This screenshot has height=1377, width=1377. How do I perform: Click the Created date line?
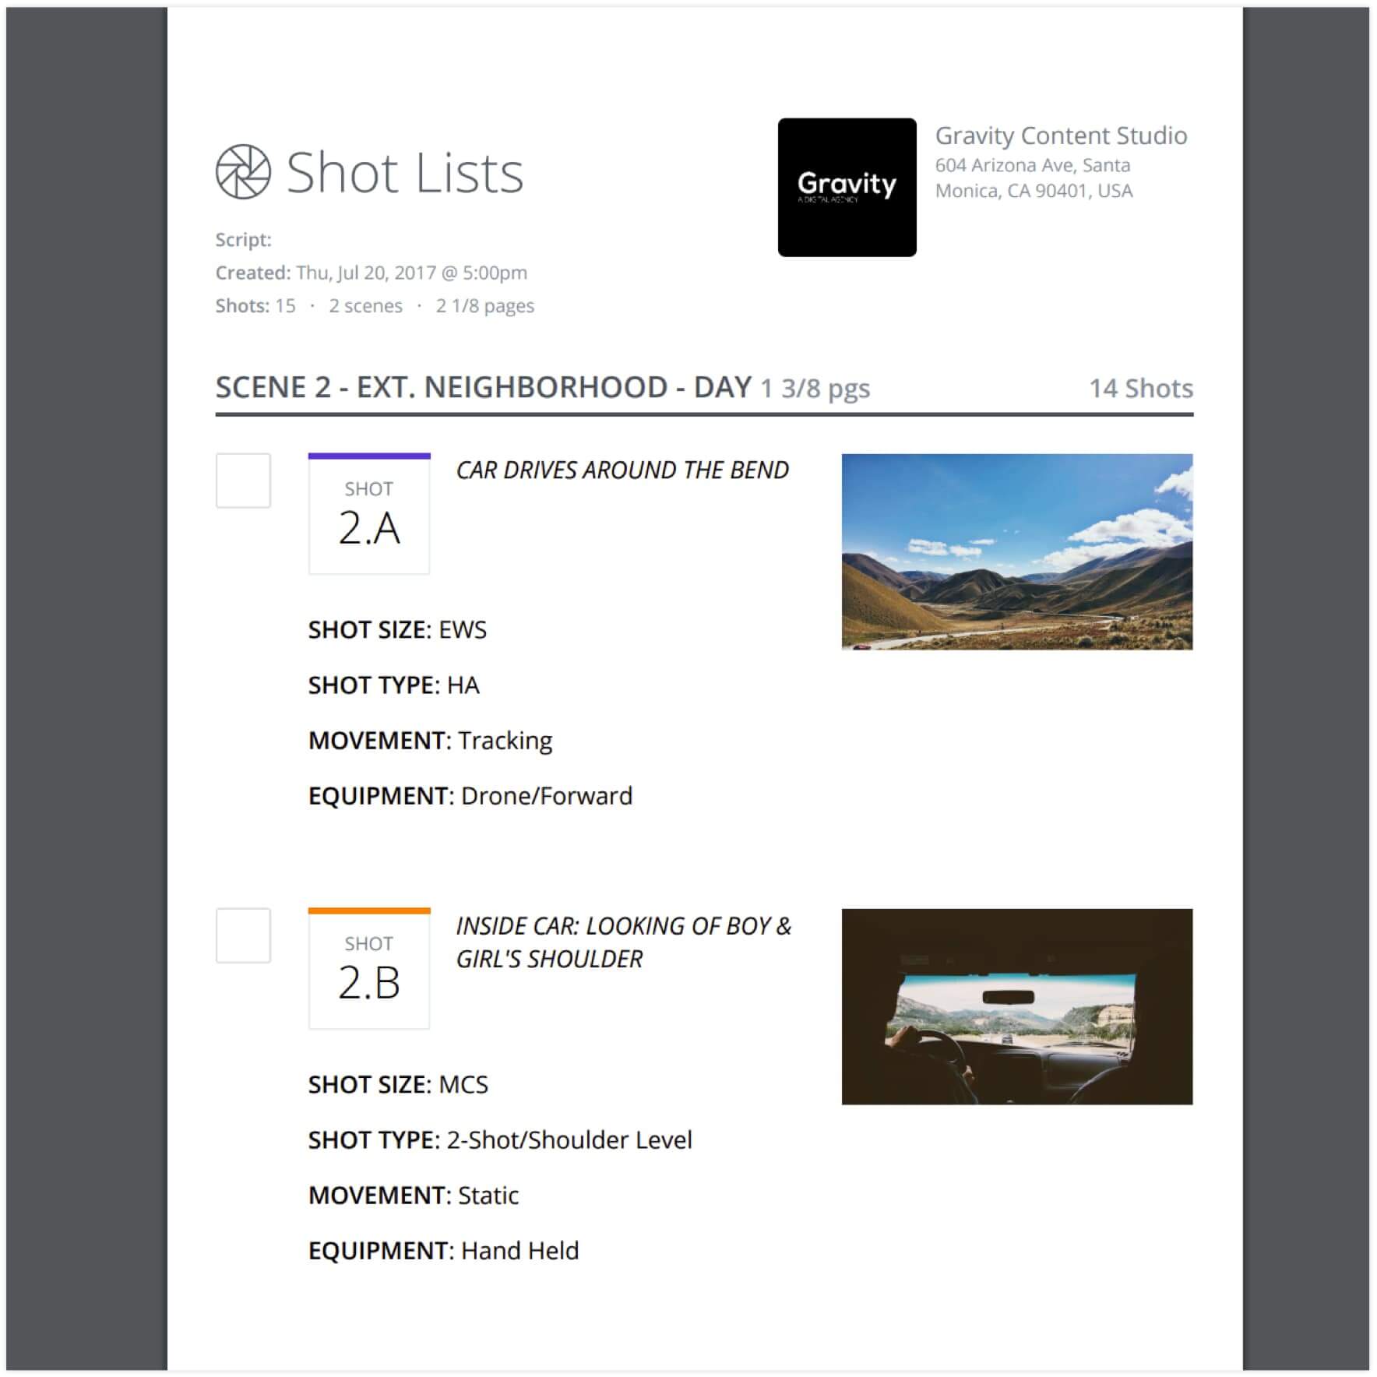coord(372,273)
